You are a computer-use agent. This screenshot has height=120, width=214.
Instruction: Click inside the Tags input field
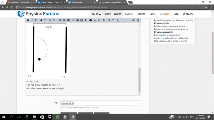click(101, 103)
